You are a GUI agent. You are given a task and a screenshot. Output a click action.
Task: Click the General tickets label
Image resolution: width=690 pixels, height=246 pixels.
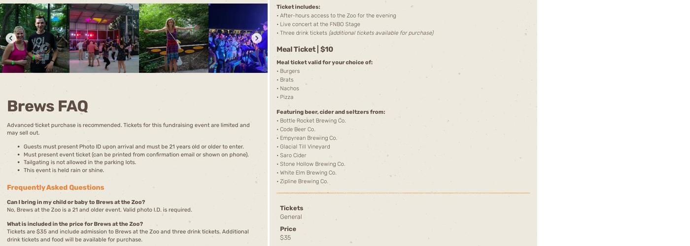pyautogui.click(x=291, y=217)
